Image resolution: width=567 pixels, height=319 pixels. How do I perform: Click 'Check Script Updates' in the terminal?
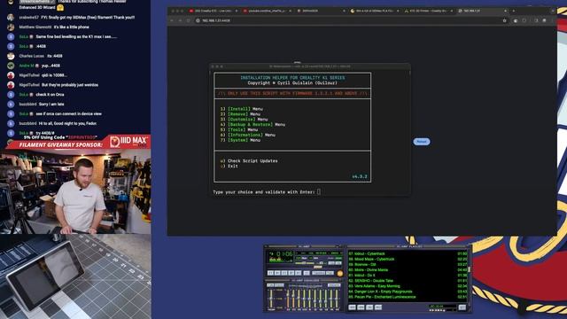[x=252, y=161]
